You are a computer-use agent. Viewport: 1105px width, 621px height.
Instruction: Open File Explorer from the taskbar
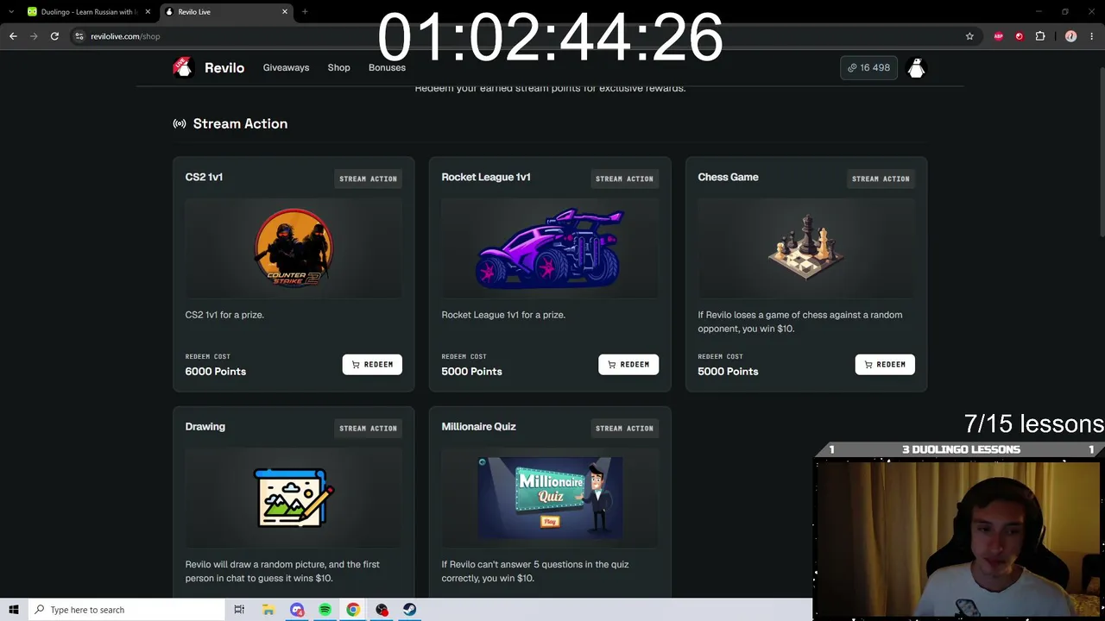click(x=268, y=610)
